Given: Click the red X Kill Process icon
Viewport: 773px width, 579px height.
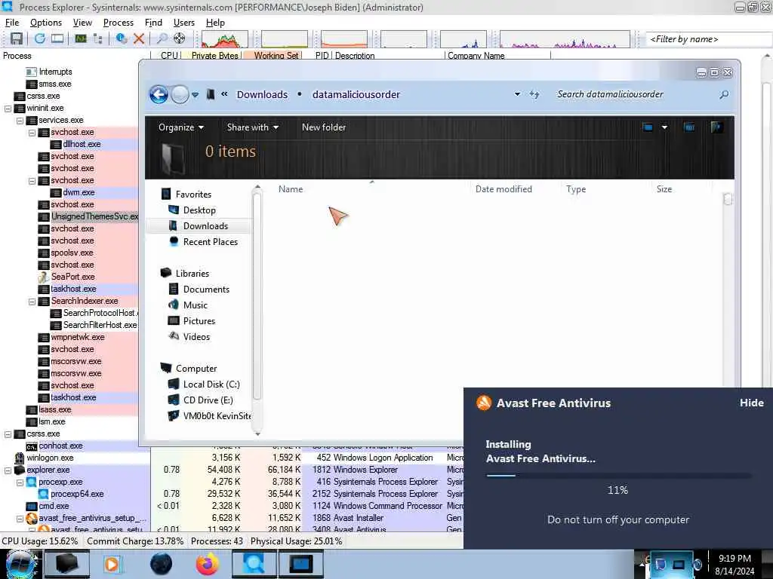Looking at the screenshot, I should coord(139,38).
